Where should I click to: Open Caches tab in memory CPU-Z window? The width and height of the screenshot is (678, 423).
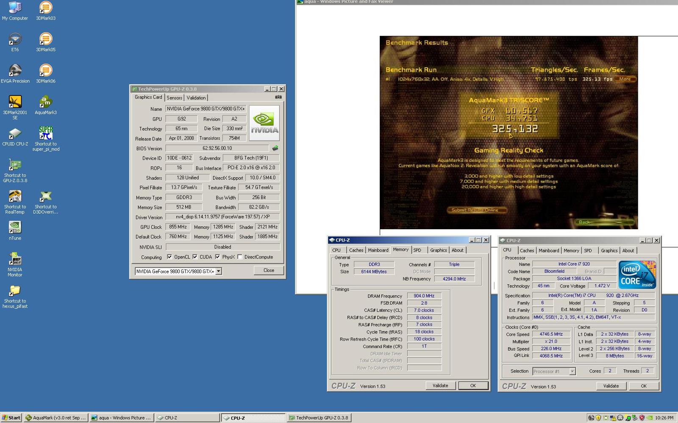[356, 250]
